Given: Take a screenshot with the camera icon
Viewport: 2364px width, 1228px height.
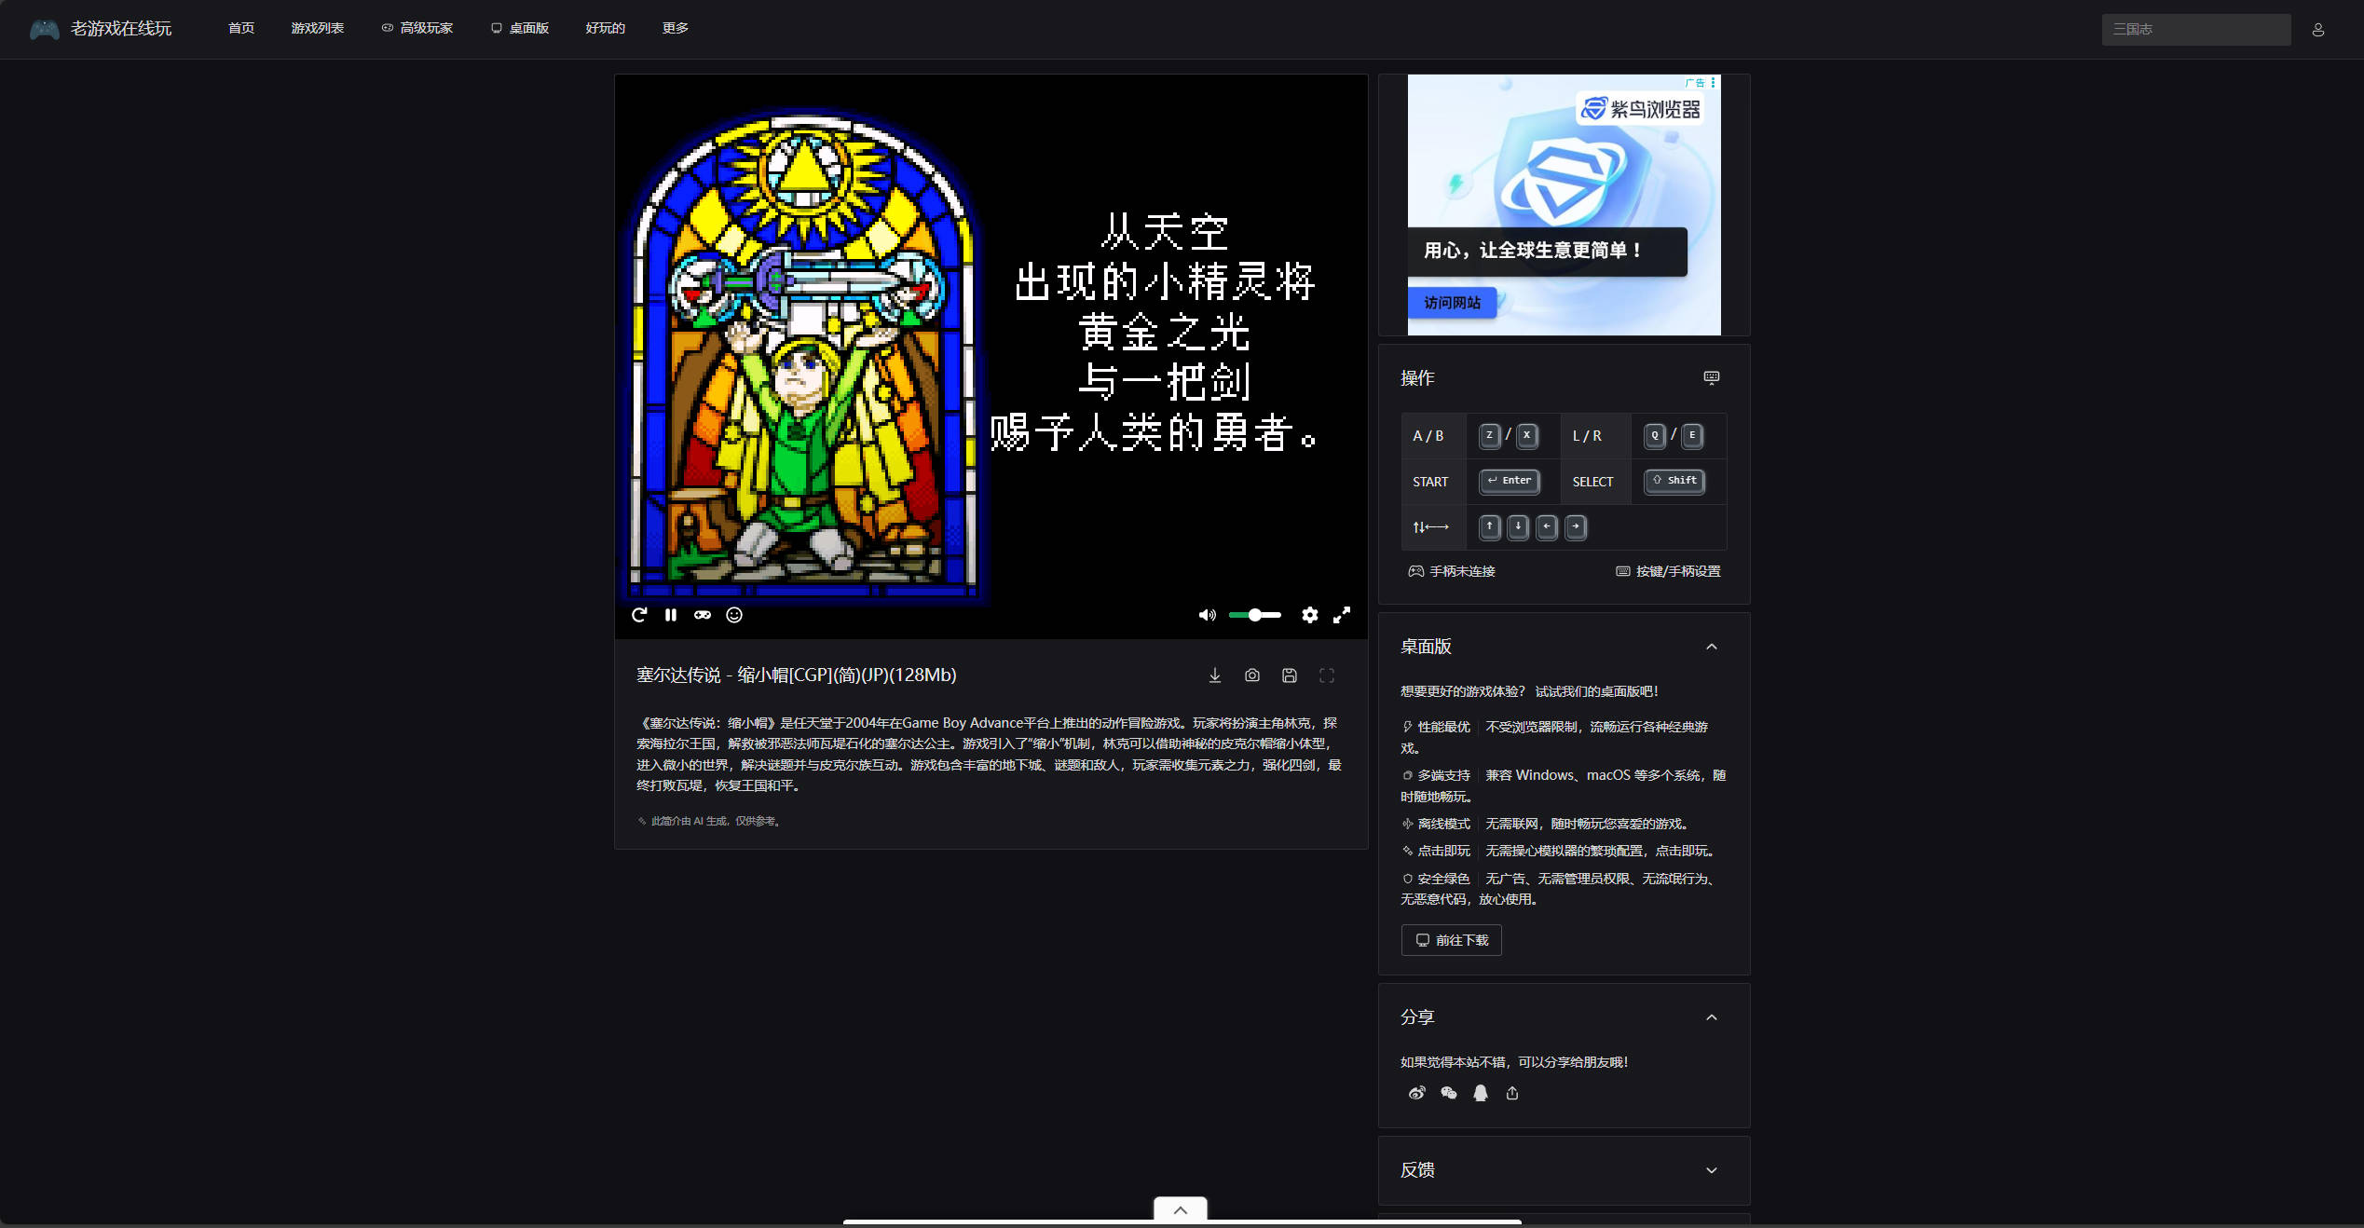Looking at the screenshot, I should click(x=1252, y=675).
